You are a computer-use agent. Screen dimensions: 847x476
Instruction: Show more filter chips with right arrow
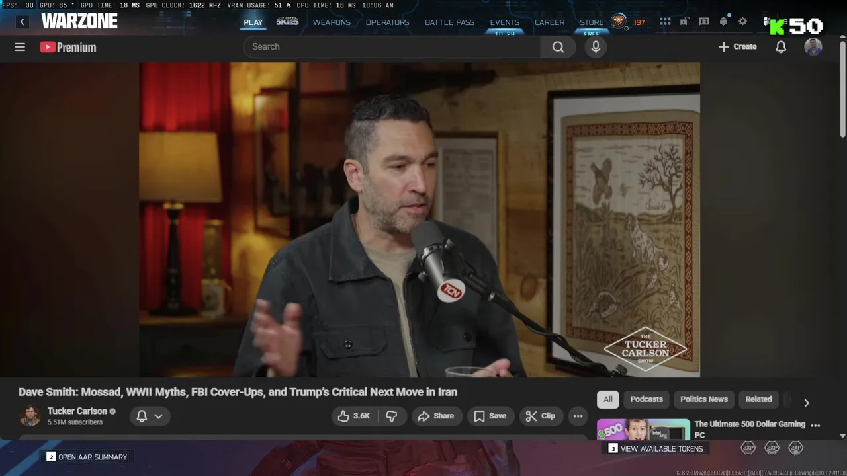point(806,403)
